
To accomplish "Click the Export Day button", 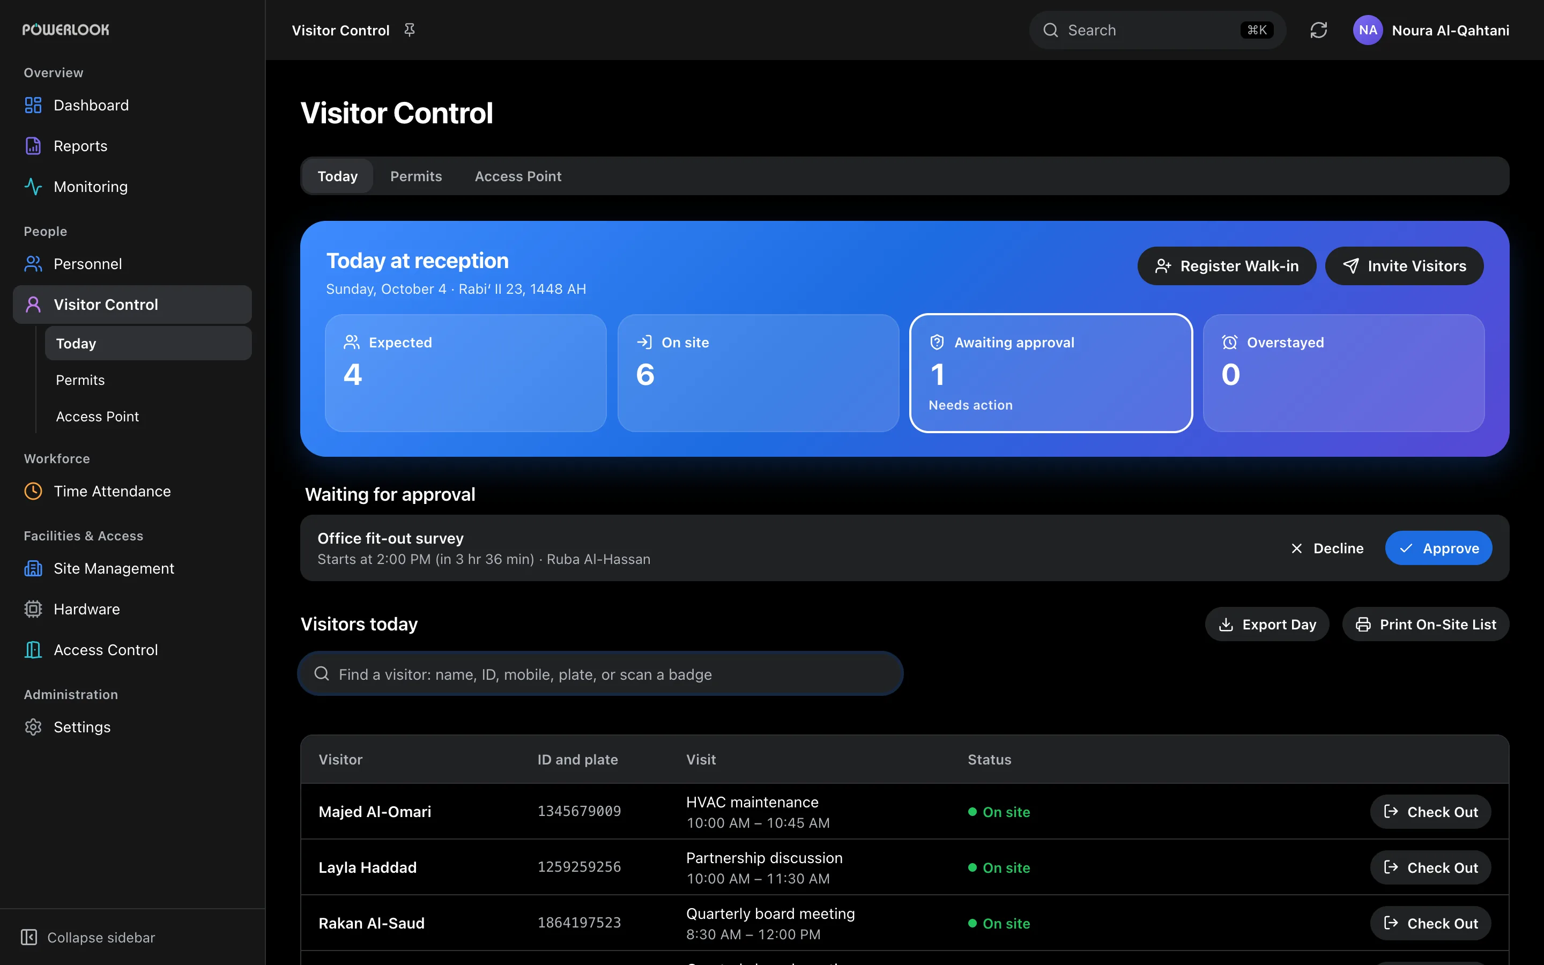I will pos(1266,624).
